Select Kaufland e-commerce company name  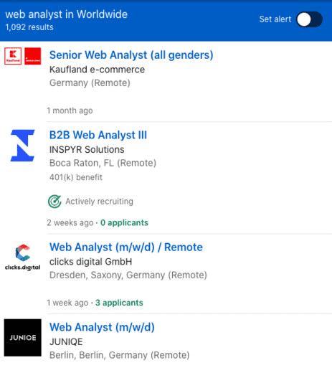pyautogui.click(x=97, y=70)
